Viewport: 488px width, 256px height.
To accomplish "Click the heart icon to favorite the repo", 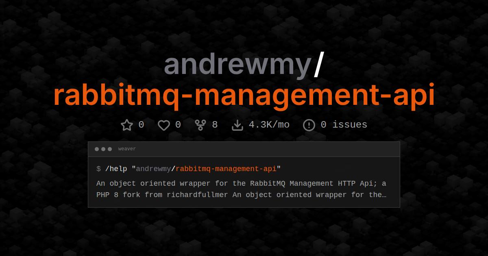I will [164, 125].
